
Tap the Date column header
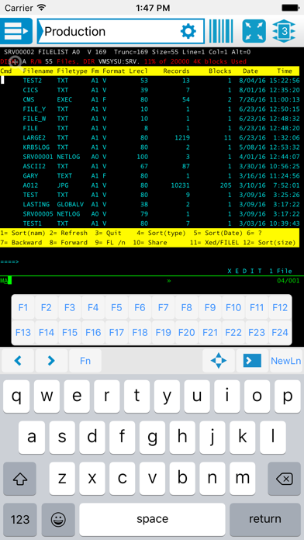[x=250, y=71]
